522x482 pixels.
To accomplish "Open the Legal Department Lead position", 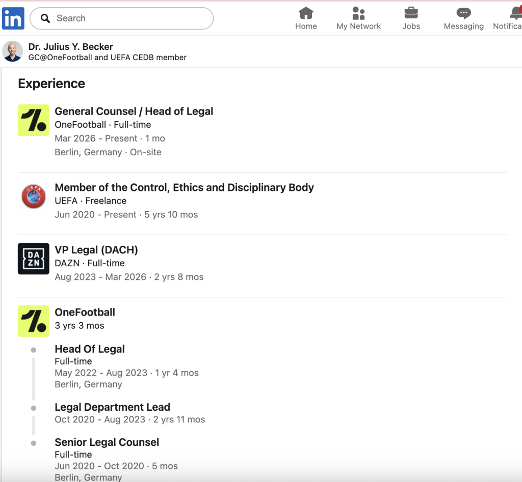I will 113,407.
